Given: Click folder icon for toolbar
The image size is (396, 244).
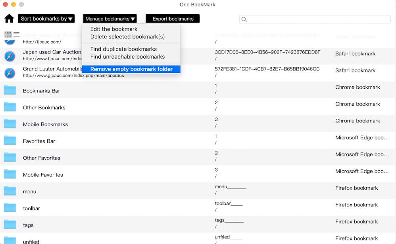Looking at the screenshot, I should pyautogui.click(x=10, y=208).
